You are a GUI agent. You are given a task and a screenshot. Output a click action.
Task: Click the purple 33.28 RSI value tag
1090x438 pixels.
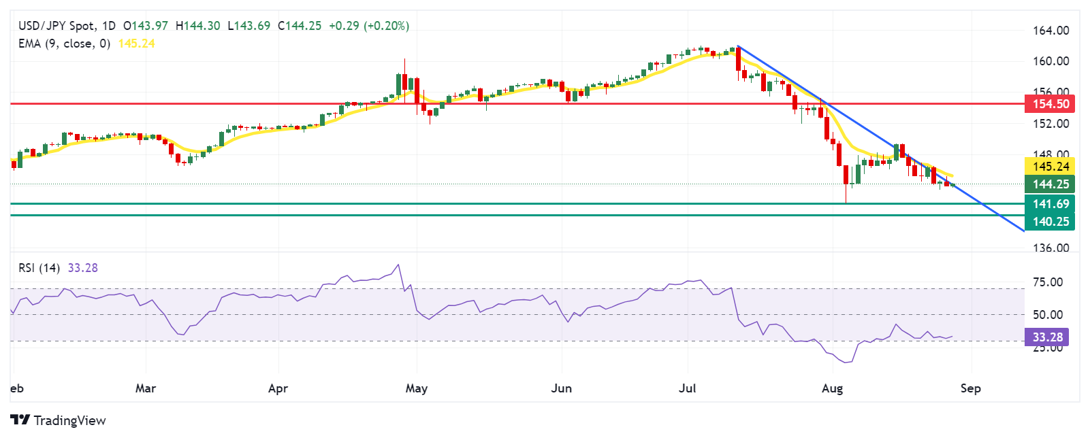click(1046, 337)
